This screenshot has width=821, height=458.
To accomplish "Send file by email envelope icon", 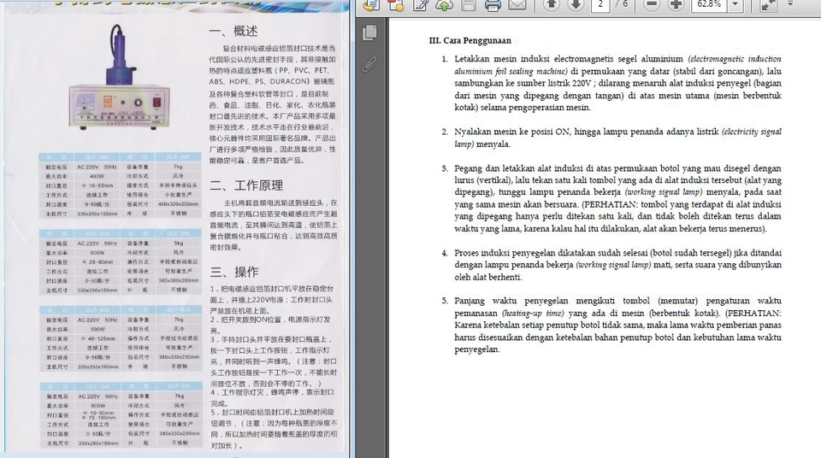I will [517, 5].
